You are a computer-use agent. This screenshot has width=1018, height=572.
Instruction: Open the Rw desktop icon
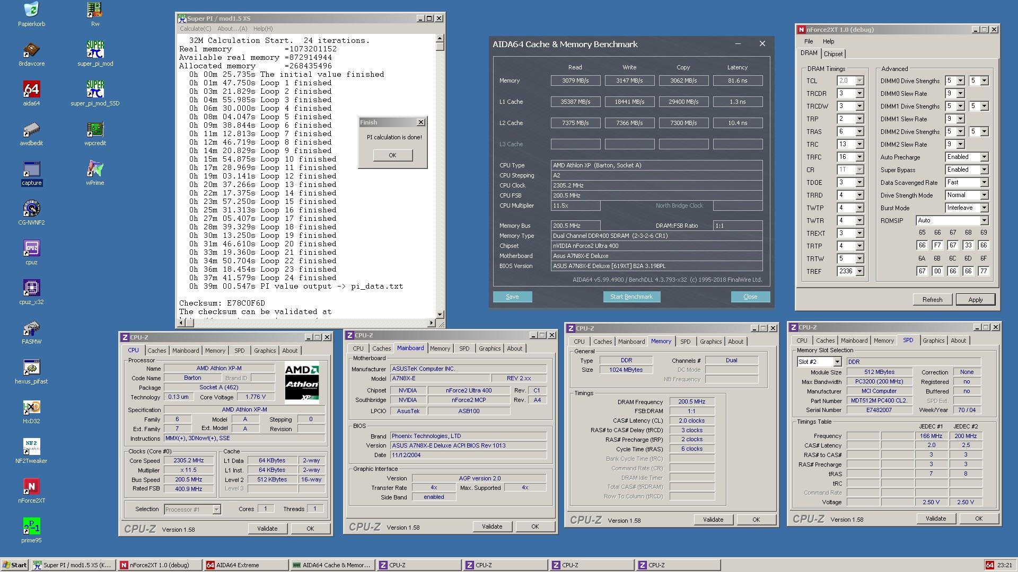[95, 14]
